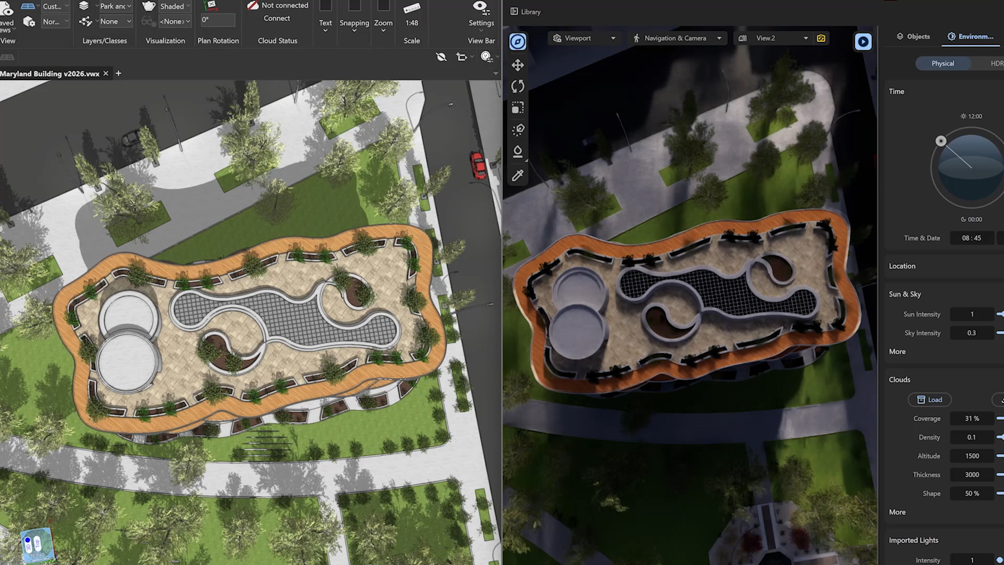Click the clip cube icon
The height and width of the screenshot is (565, 1004).
pyautogui.click(x=461, y=57)
